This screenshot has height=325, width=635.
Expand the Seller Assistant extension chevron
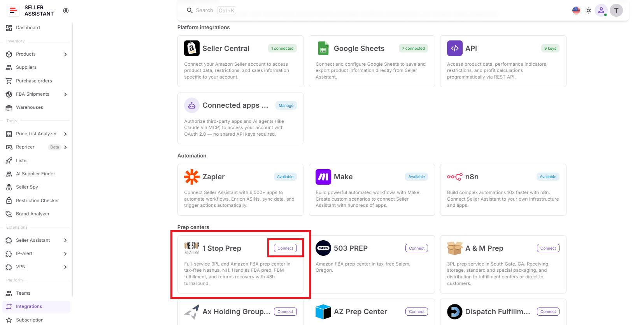(x=65, y=240)
